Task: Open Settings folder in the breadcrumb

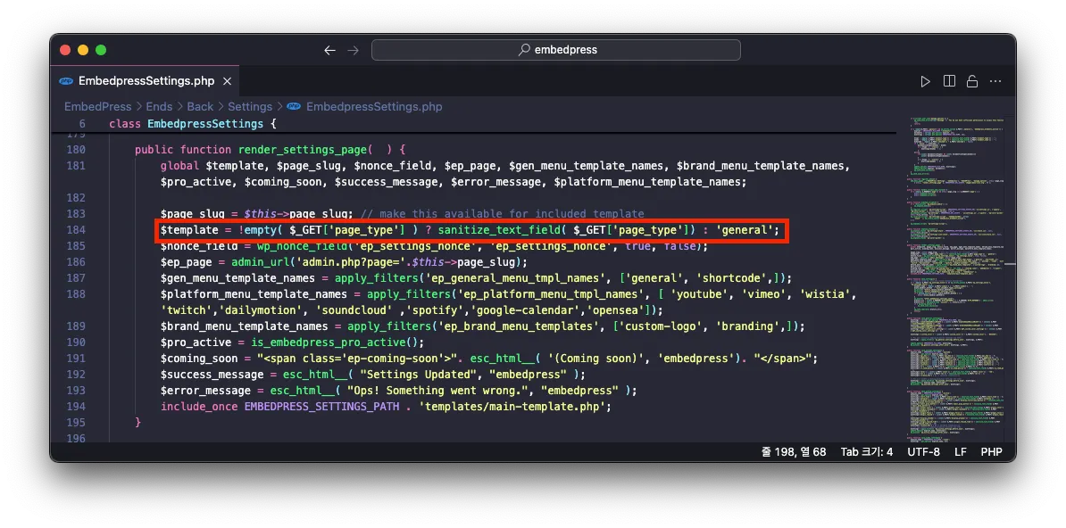Action: (x=249, y=107)
